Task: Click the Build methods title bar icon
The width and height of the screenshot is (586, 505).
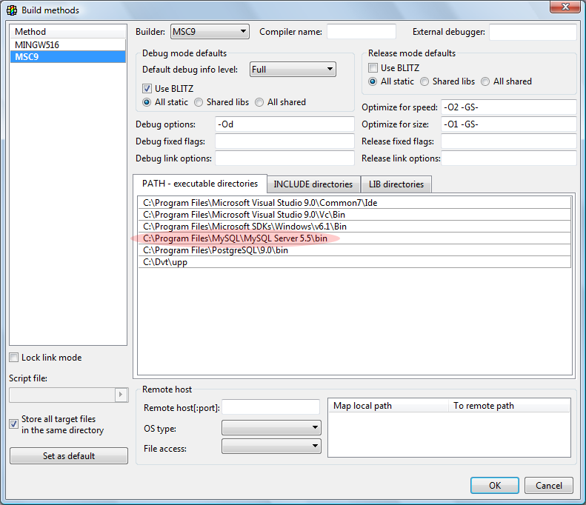Action: (x=11, y=10)
